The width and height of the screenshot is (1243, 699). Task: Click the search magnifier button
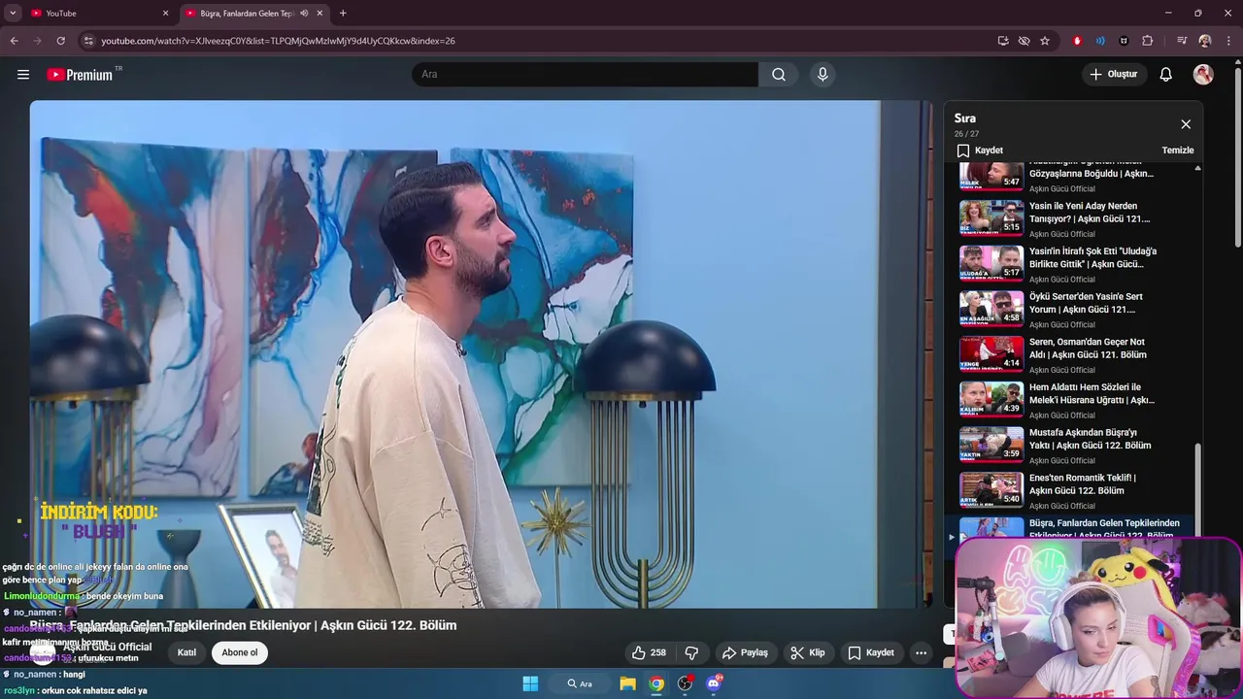(779, 75)
